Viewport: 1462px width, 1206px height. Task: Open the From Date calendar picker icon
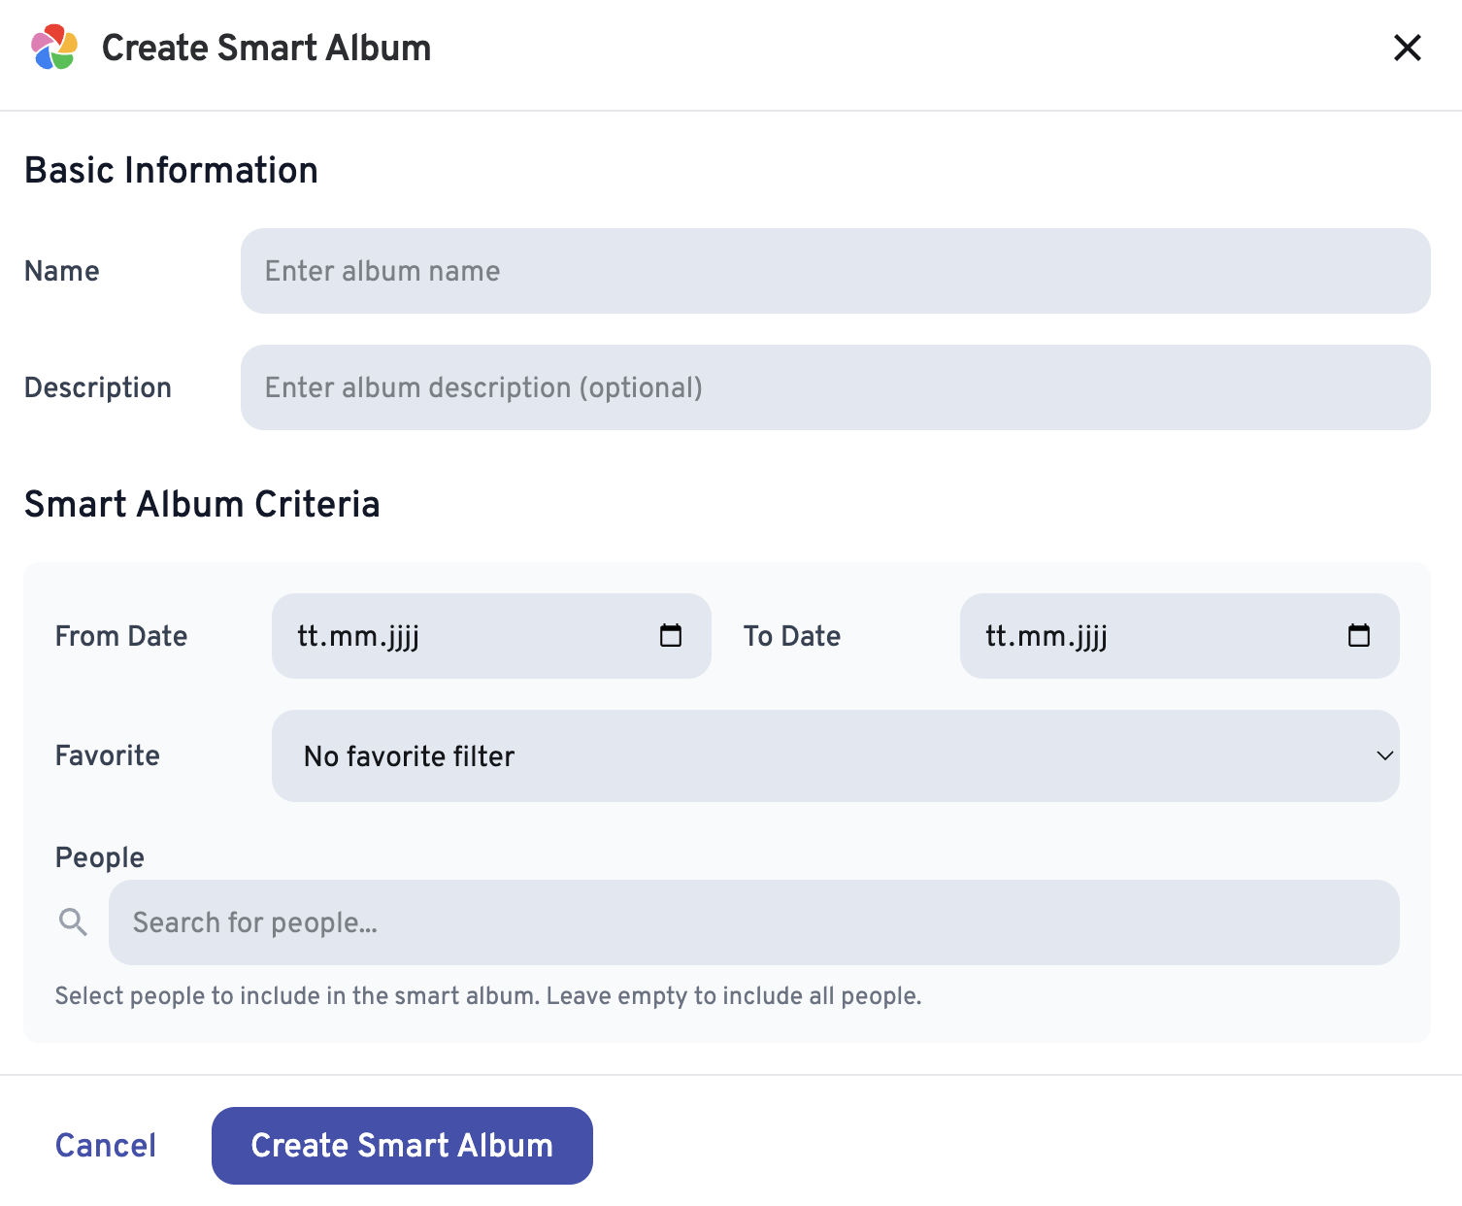(671, 636)
